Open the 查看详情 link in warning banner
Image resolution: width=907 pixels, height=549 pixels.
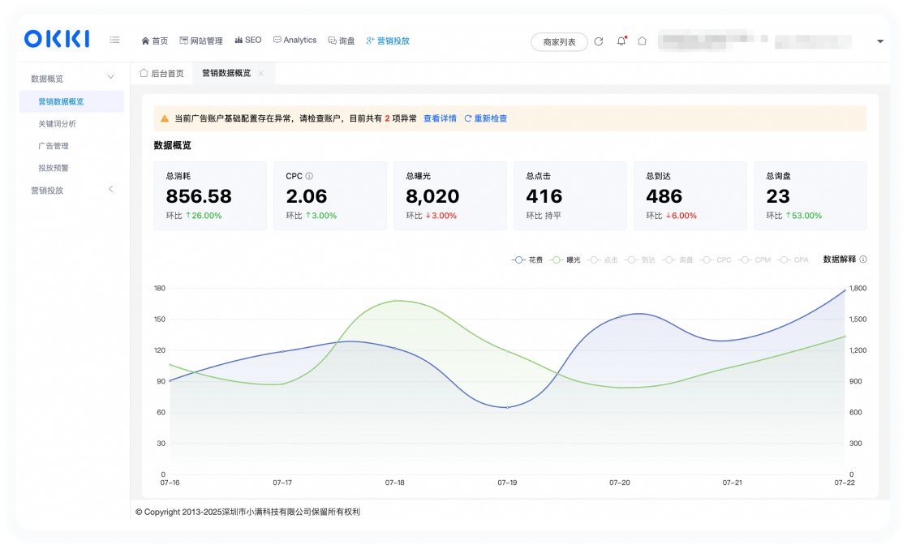440,118
